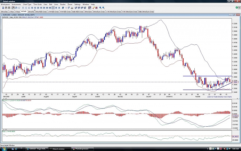Screen dimensions: 241x151
Task: Click the new document toolbar icon
Action: (x=3, y=8)
